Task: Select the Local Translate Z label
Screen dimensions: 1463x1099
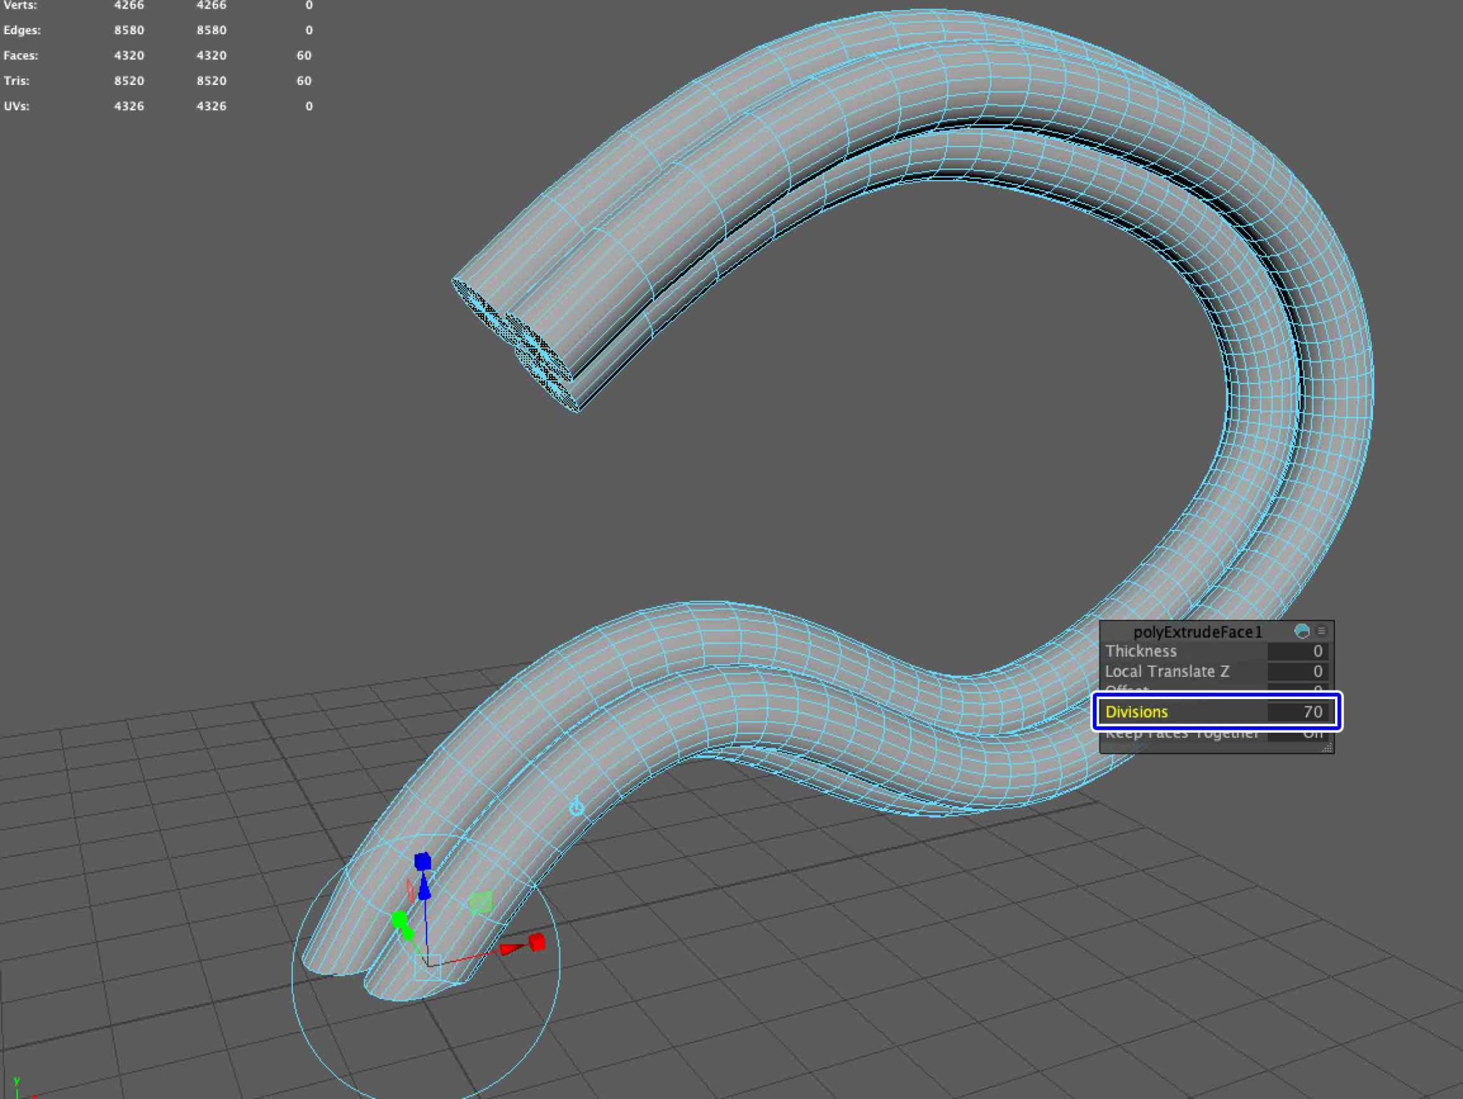Action: (1167, 671)
